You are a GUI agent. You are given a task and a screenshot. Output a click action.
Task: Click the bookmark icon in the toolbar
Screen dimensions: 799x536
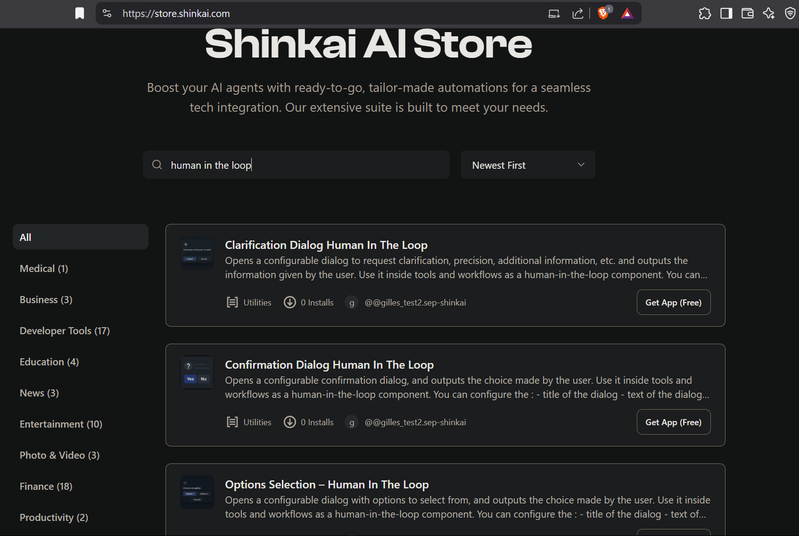click(x=80, y=13)
